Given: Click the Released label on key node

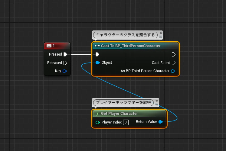Looking at the screenshot, I should (54, 63).
